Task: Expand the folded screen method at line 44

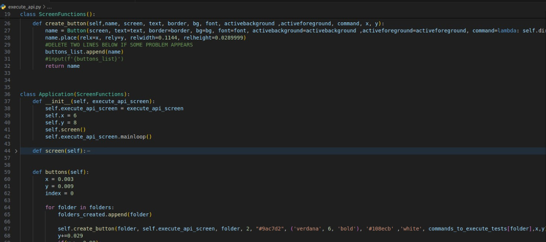Action: tap(16, 151)
